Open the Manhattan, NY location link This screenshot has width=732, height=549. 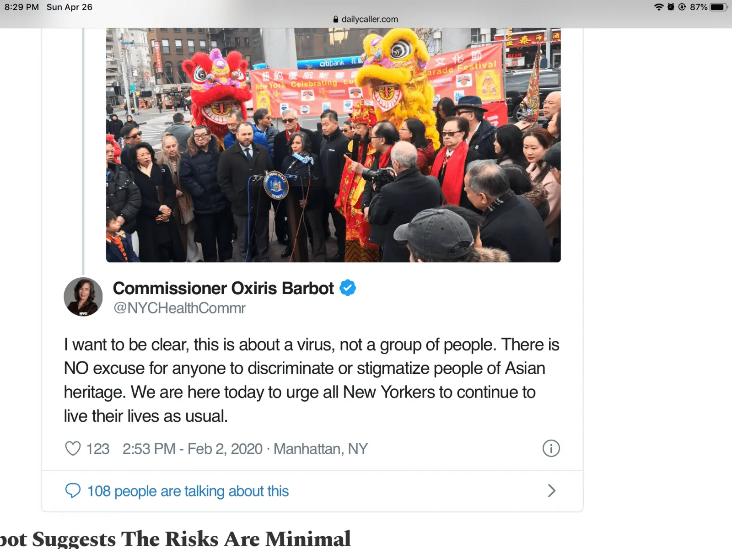coord(321,449)
